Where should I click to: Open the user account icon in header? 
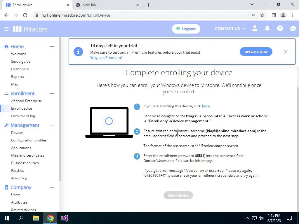click(255, 29)
